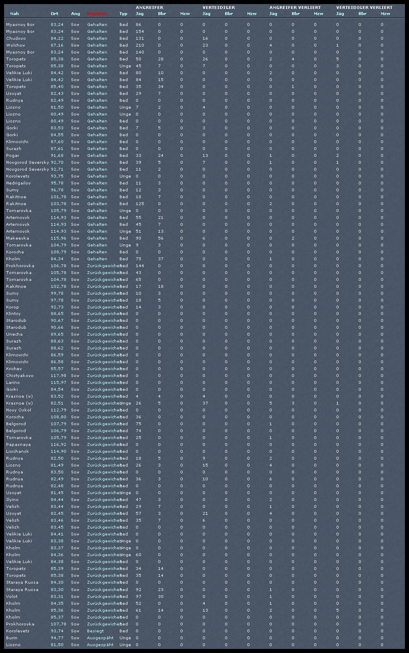409x653 pixels.
Task: Click Jäg header under ANGREIFER VERLIERT
Action: (x=273, y=14)
